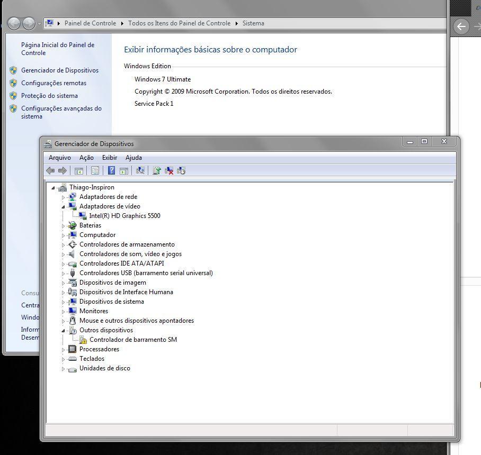Image resolution: width=481 pixels, height=455 pixels.
Task: Click the Properties toolbar icon
Action: point(95,171)
